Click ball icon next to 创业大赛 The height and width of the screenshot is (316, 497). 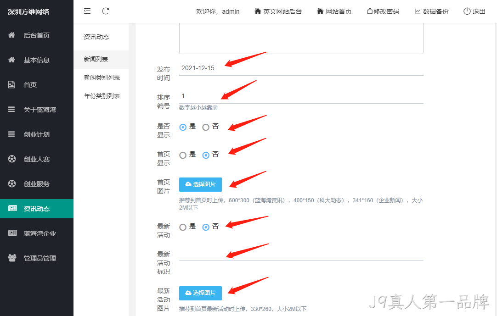[12, 159]
